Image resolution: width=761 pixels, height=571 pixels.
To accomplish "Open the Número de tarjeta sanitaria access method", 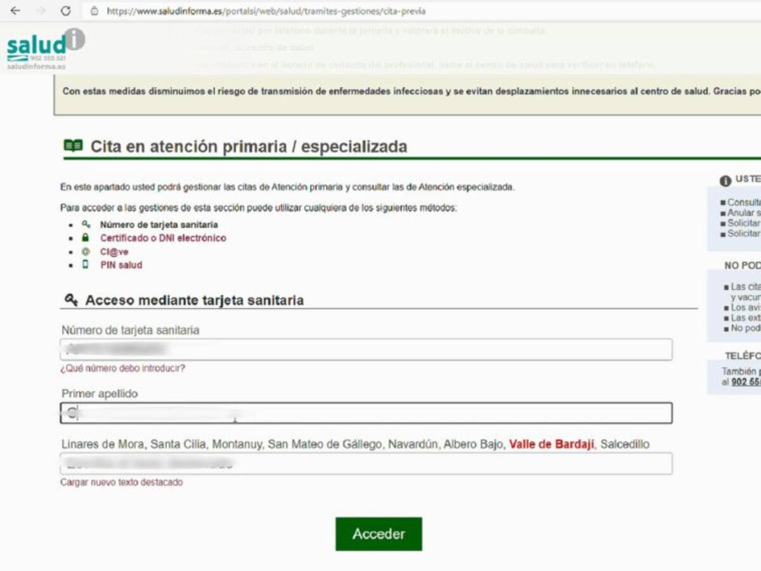I will click(x=159, y=225).
